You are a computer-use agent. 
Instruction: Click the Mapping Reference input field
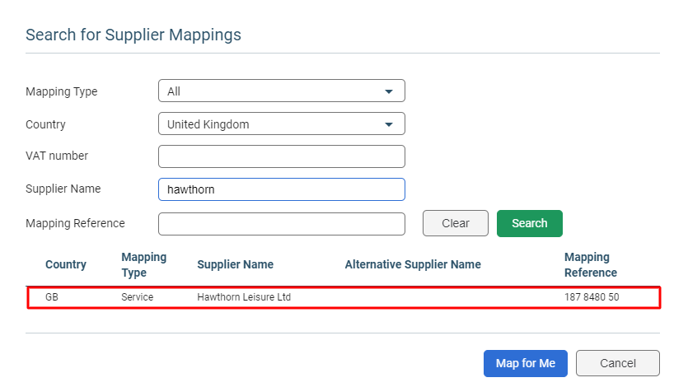click(x=281, y=224)
